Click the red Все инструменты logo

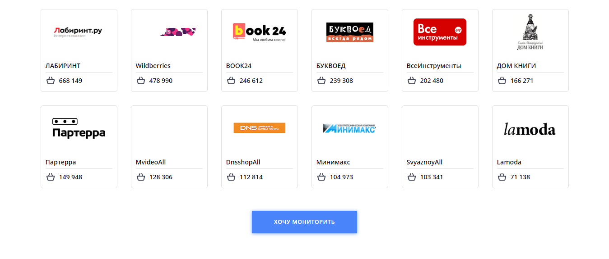(440, 32)
